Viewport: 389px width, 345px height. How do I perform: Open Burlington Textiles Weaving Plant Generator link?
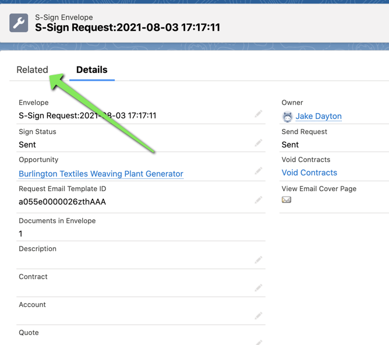click(101, 174)
